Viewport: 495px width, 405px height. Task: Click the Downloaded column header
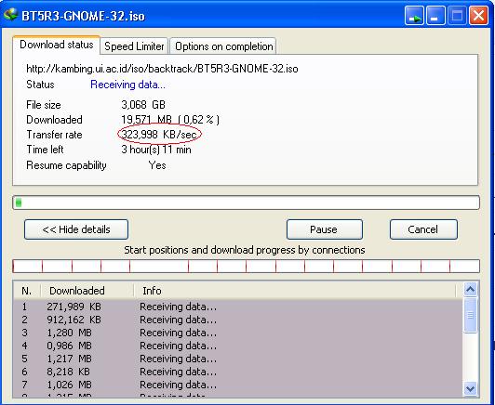click(87, 291)
